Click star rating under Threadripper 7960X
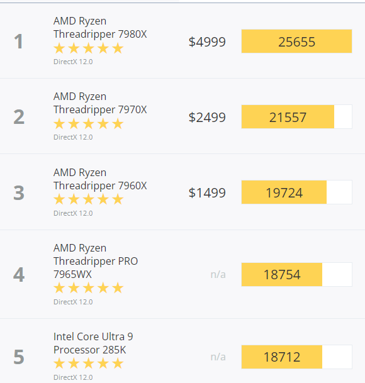 [x=89, y=199]
